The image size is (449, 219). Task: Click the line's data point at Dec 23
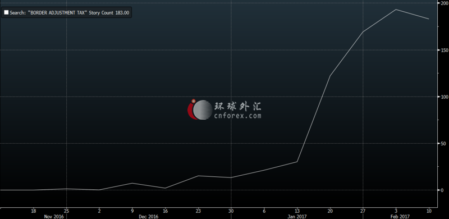pyautogui.click(x=198, y=176)
